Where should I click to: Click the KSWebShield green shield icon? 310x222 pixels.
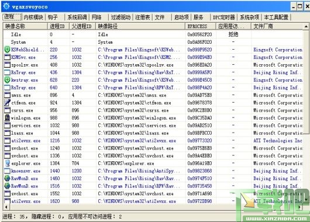tap(7, 50)
